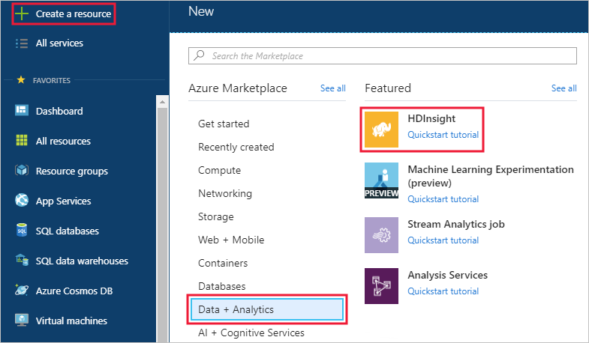Viewport: 589px width, 343px height.
Task: Click the Stream Analytics job icon
Action: (381, 234)
